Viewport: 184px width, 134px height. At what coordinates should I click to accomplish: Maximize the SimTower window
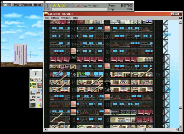[176, 14]
